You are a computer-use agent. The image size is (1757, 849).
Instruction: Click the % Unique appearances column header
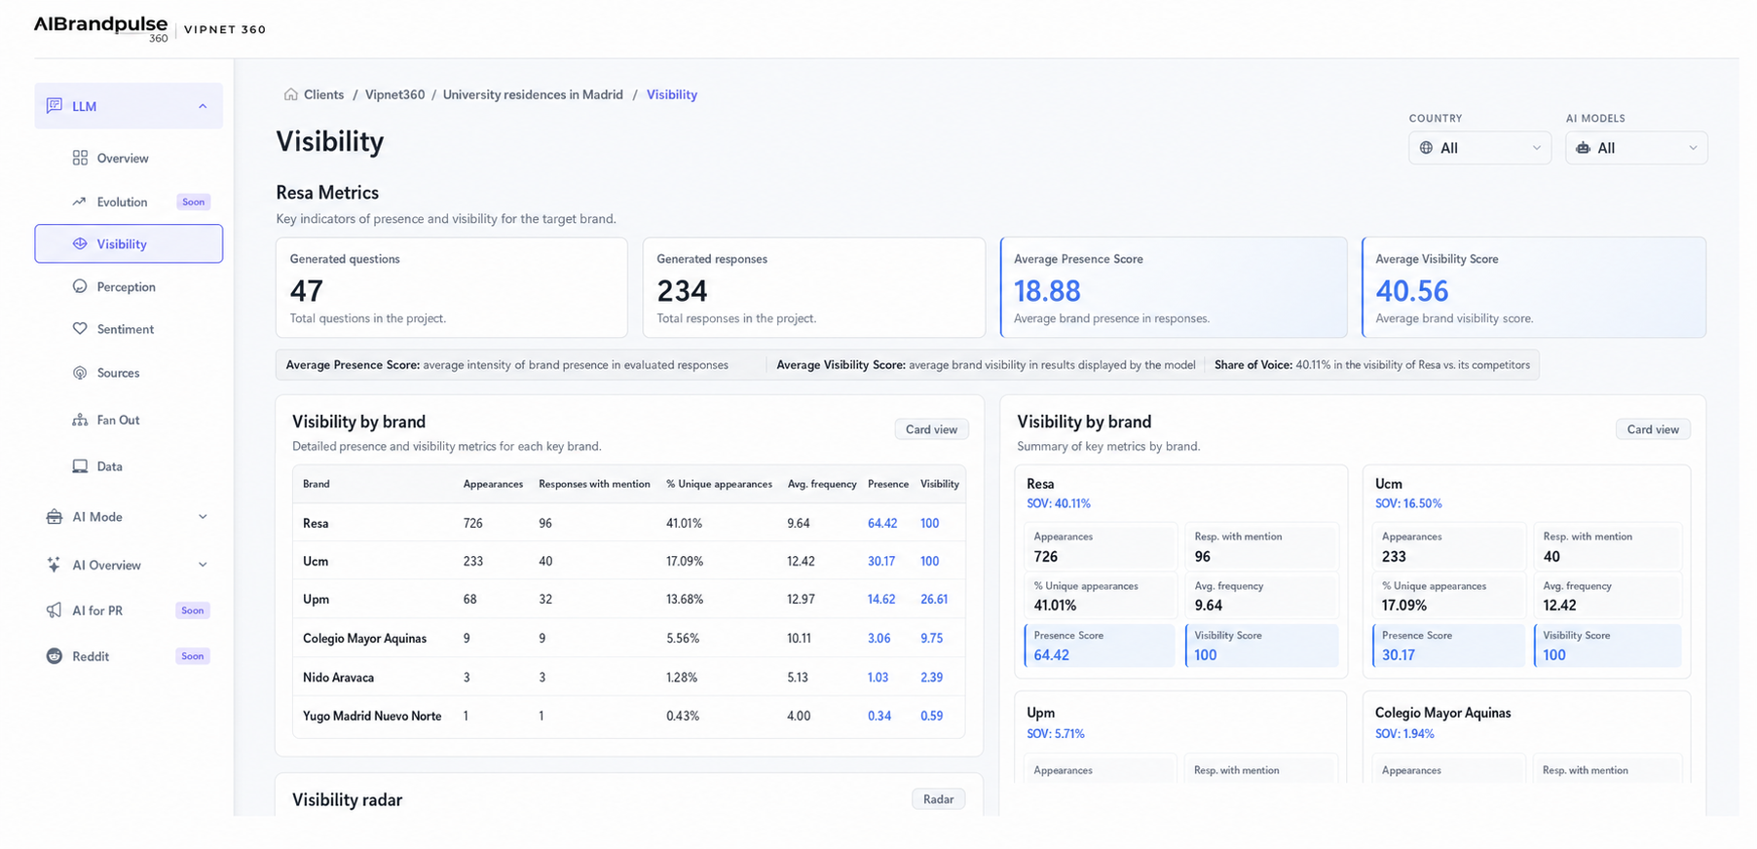pos(719,484)
